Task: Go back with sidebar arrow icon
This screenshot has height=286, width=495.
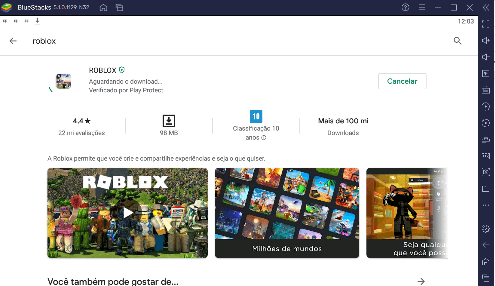Action: [486, 245]
